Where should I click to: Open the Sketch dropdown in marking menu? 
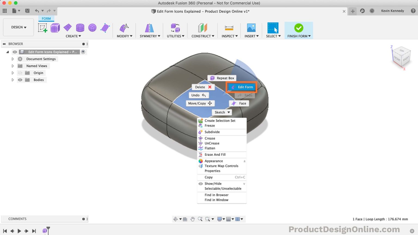pos(222,112)
